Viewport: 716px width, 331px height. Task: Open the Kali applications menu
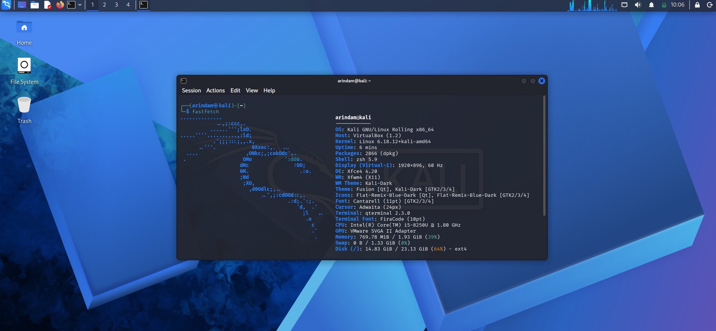click(6, 5)
